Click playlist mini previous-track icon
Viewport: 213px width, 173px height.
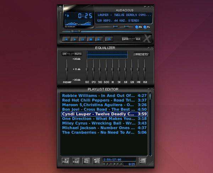coord(104,164)
